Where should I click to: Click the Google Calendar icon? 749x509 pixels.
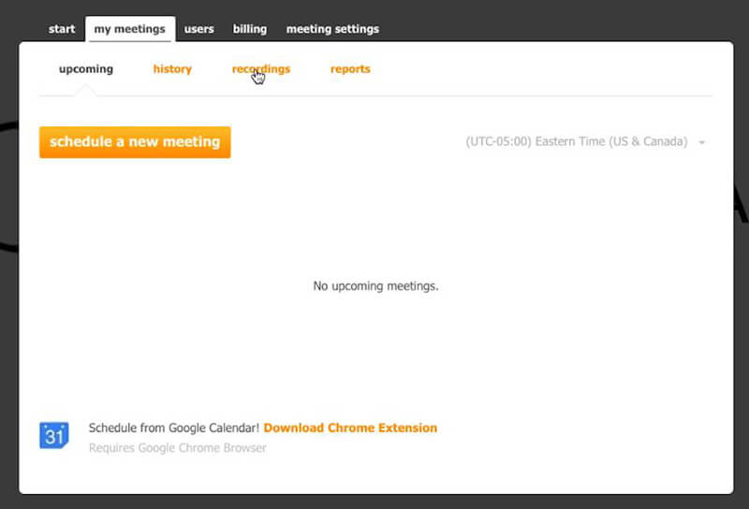(53, 435)
